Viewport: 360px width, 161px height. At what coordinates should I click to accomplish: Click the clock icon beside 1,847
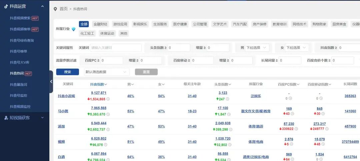[x=229, y=114]
